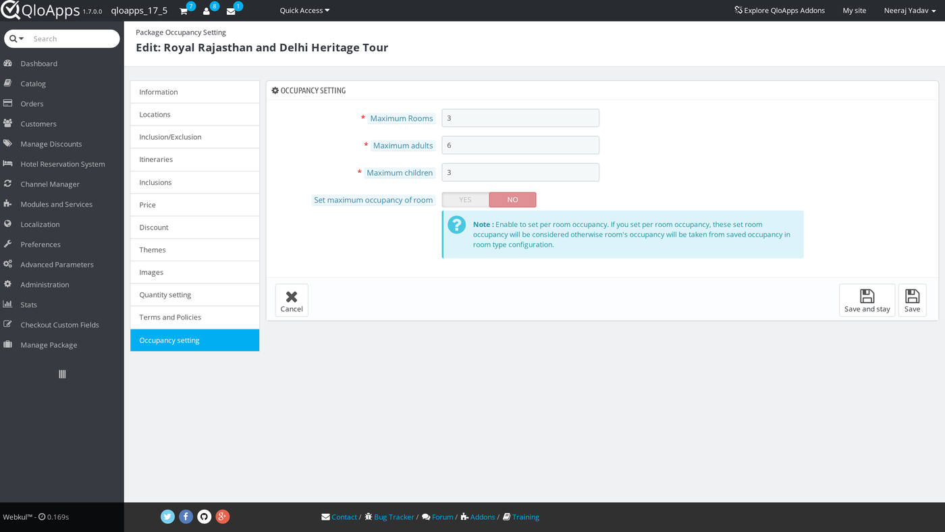
Task: Open the Contact link in footer
Action: [340, 517]
